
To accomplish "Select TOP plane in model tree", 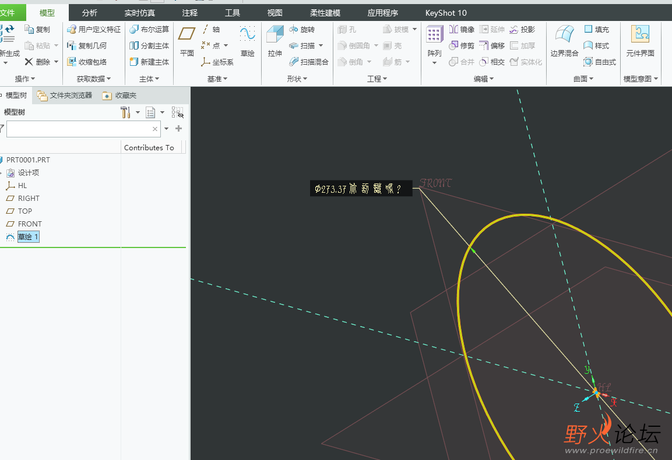I will (x=25, y=211).
